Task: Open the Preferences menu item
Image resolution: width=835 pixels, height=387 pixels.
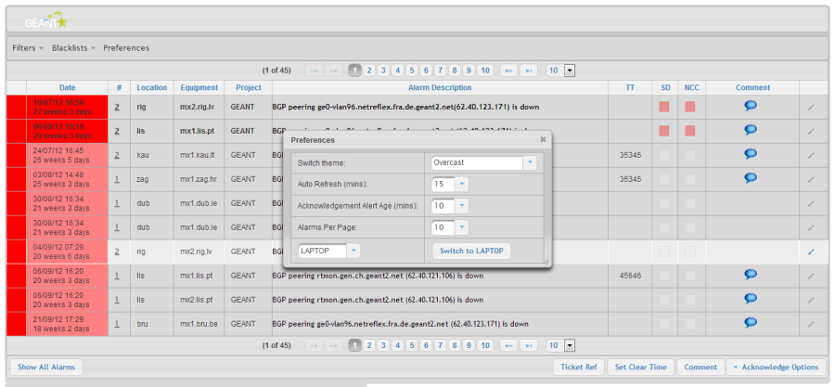Action: (x=126, y=48)
